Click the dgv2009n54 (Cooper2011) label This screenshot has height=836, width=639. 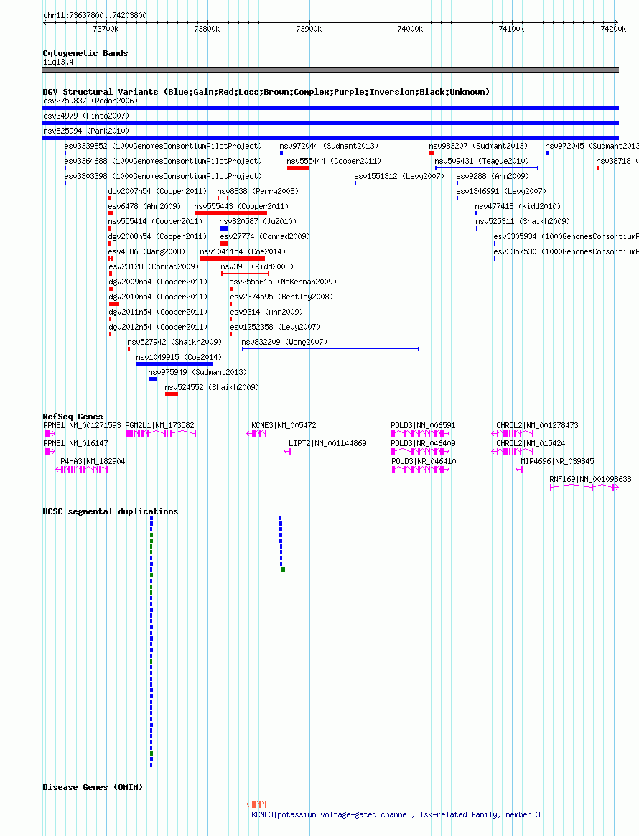click(158, 282)
